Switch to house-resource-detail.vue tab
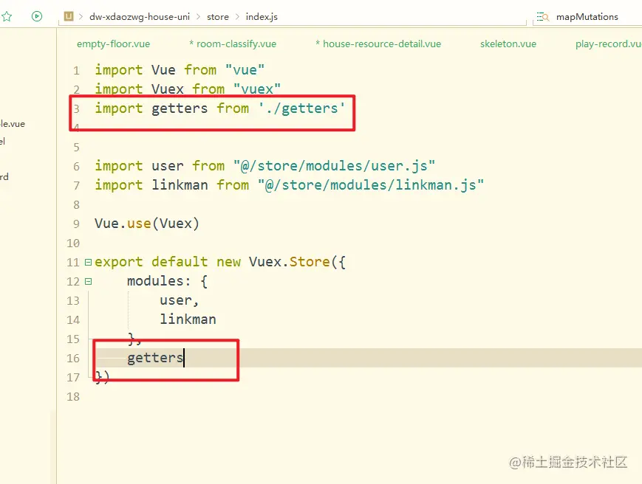642x484 pixels. tap(378, 44)
